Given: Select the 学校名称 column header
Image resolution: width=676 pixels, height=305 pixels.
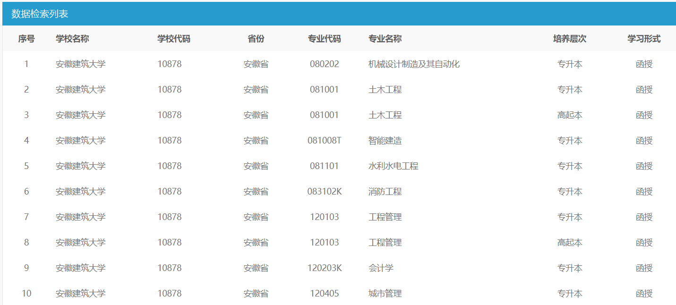Looking at the screenshot, I should coord(72,39).
